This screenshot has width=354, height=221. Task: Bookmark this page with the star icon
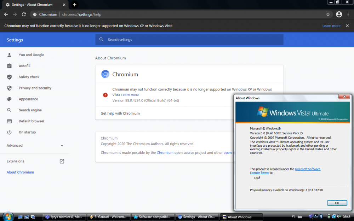328,14
